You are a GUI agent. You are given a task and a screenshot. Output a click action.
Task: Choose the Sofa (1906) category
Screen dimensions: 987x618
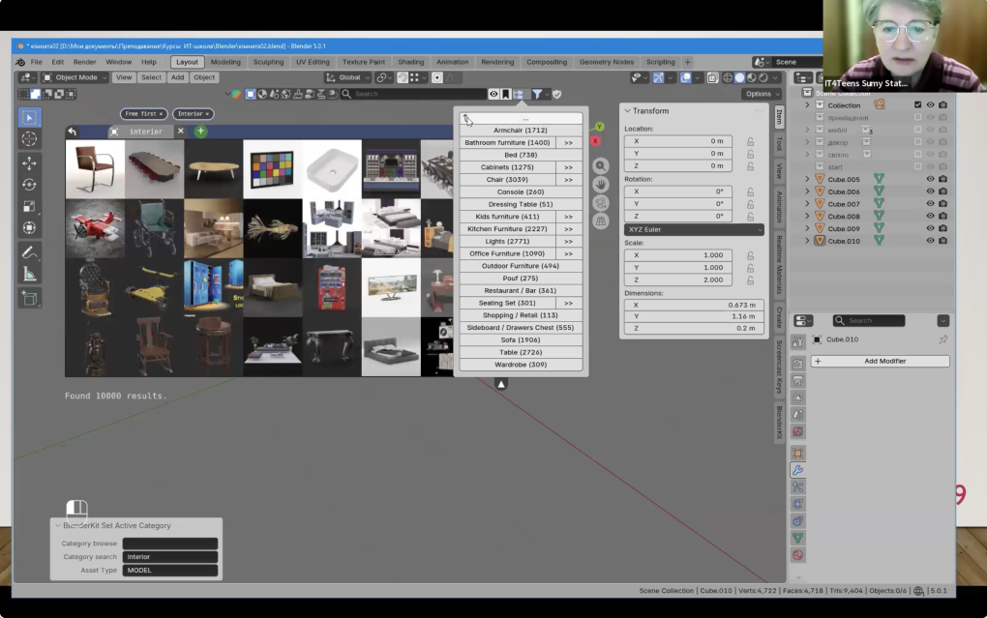coord(521,339)
